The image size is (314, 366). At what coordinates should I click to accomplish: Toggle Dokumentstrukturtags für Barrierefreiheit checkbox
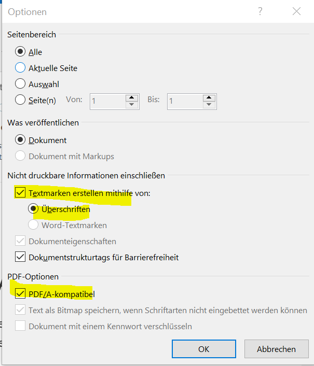pos(21,257)
